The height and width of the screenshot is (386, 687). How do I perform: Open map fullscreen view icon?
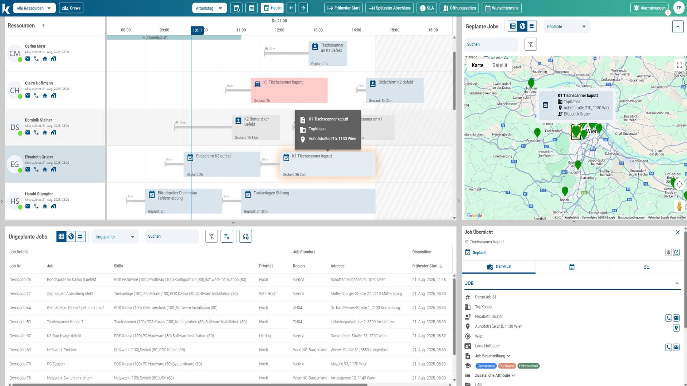679,65
